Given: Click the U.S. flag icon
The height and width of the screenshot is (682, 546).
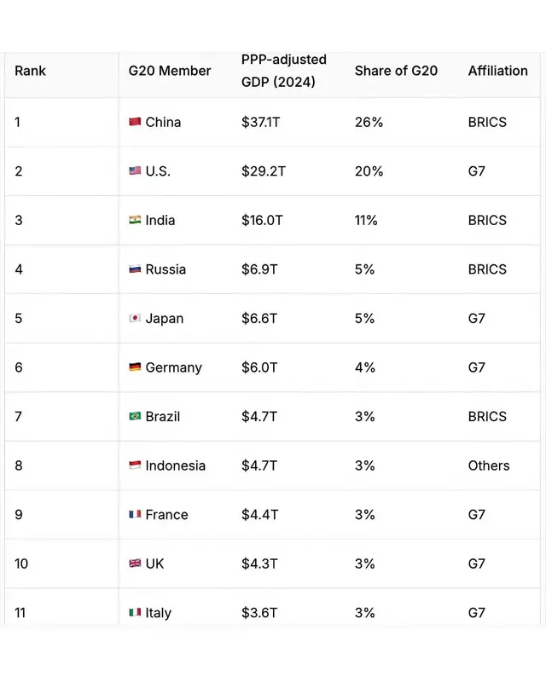Looking at the screenshot, I should pos(135,170).
